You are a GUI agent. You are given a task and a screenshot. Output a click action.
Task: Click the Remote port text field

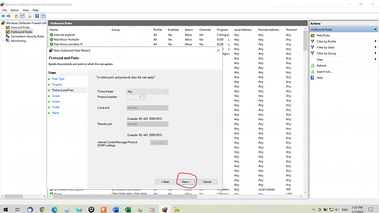tap(148, 130)
